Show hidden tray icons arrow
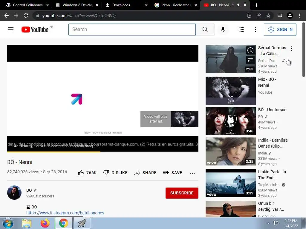The image size is (306, 229). pos(269,223)
